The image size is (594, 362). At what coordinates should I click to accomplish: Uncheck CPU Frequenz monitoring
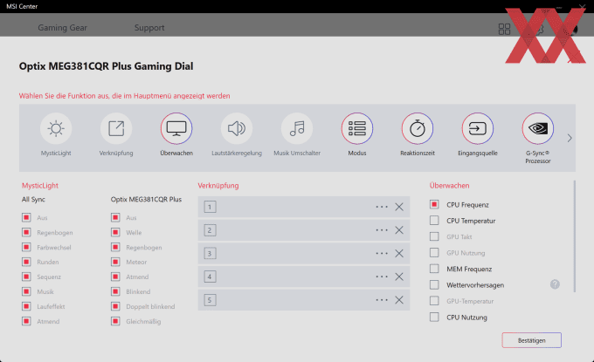pyautogui.click(x=434, y=205)
